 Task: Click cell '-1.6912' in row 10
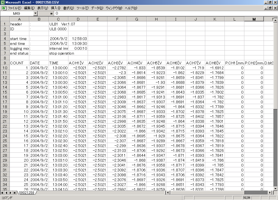(215, 68)
